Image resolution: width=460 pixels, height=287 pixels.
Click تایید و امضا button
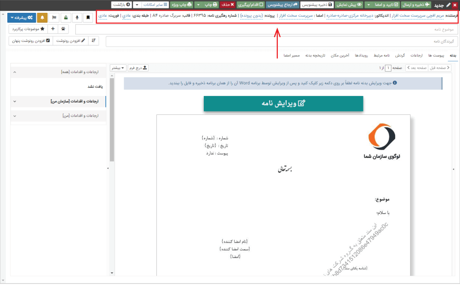[387, 5]
